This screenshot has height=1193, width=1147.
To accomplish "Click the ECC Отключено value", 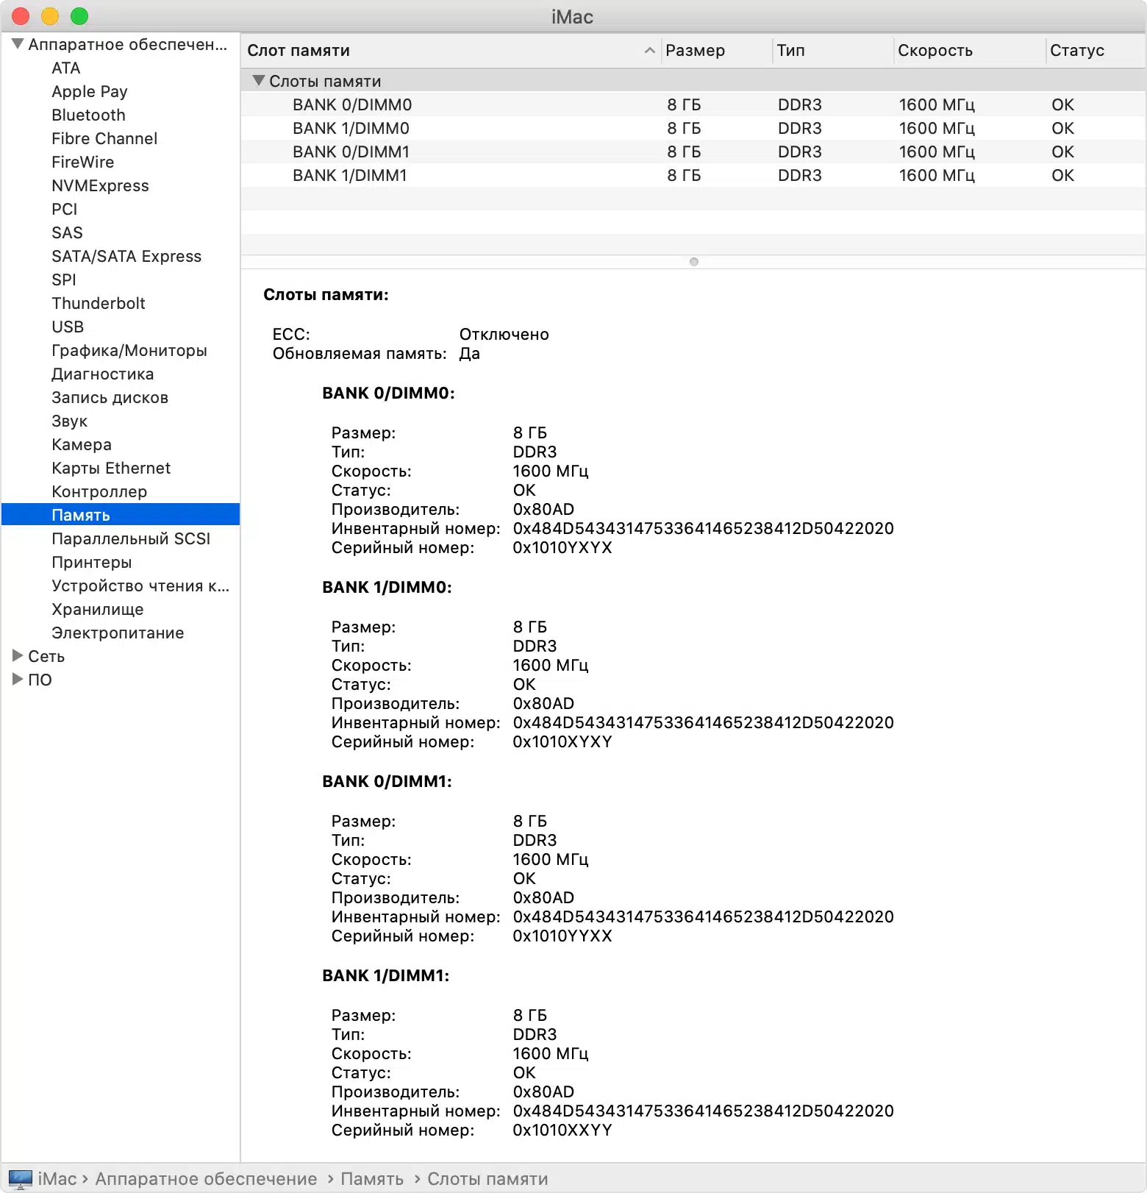I will click(504, 334).
